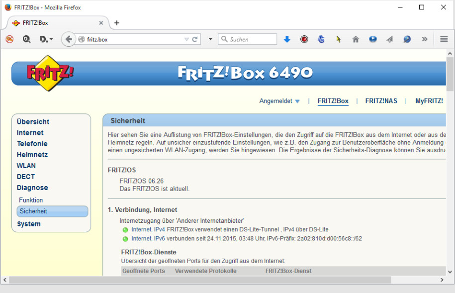The image size is (455, 293).
Task: Focus the Suchen search field
Action: click(x=248, y=39)
